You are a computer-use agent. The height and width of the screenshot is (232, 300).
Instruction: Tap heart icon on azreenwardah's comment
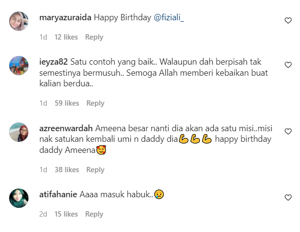pos(288,131)
